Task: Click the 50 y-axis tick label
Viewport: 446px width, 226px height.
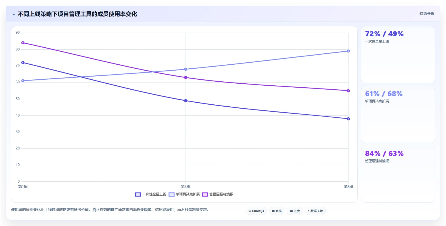Action: pos(18,99)
